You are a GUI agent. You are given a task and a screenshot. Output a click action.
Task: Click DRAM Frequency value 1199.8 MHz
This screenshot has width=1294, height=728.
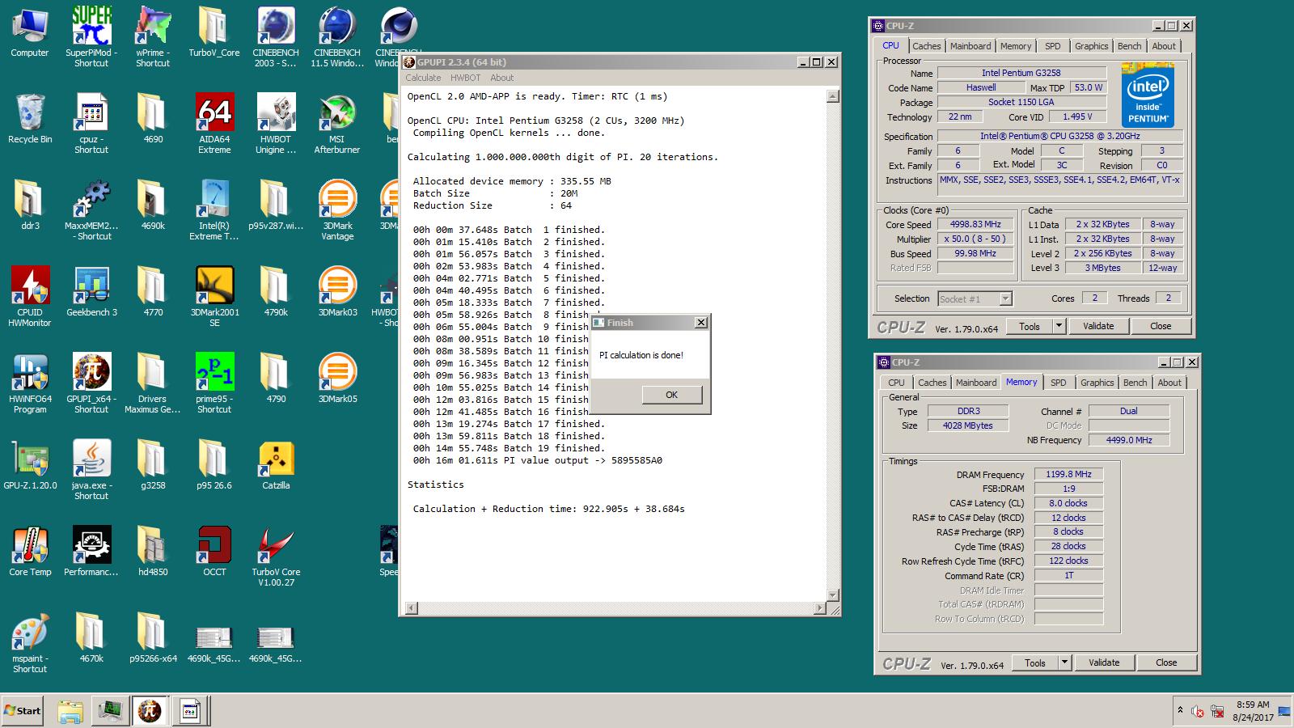pyautogui.click(x=1068, y=474)
